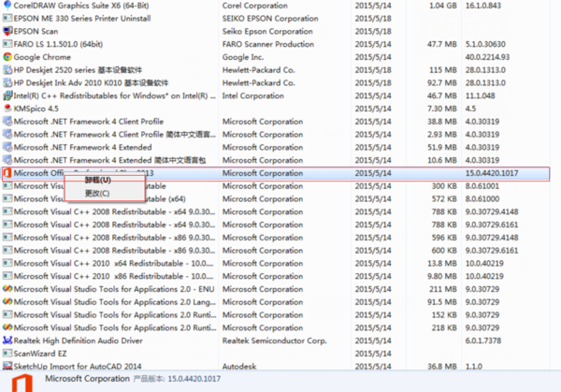
Task: Click the SketchUp Import for AutoCAD 2014 icon
Action: coord(7,366)
